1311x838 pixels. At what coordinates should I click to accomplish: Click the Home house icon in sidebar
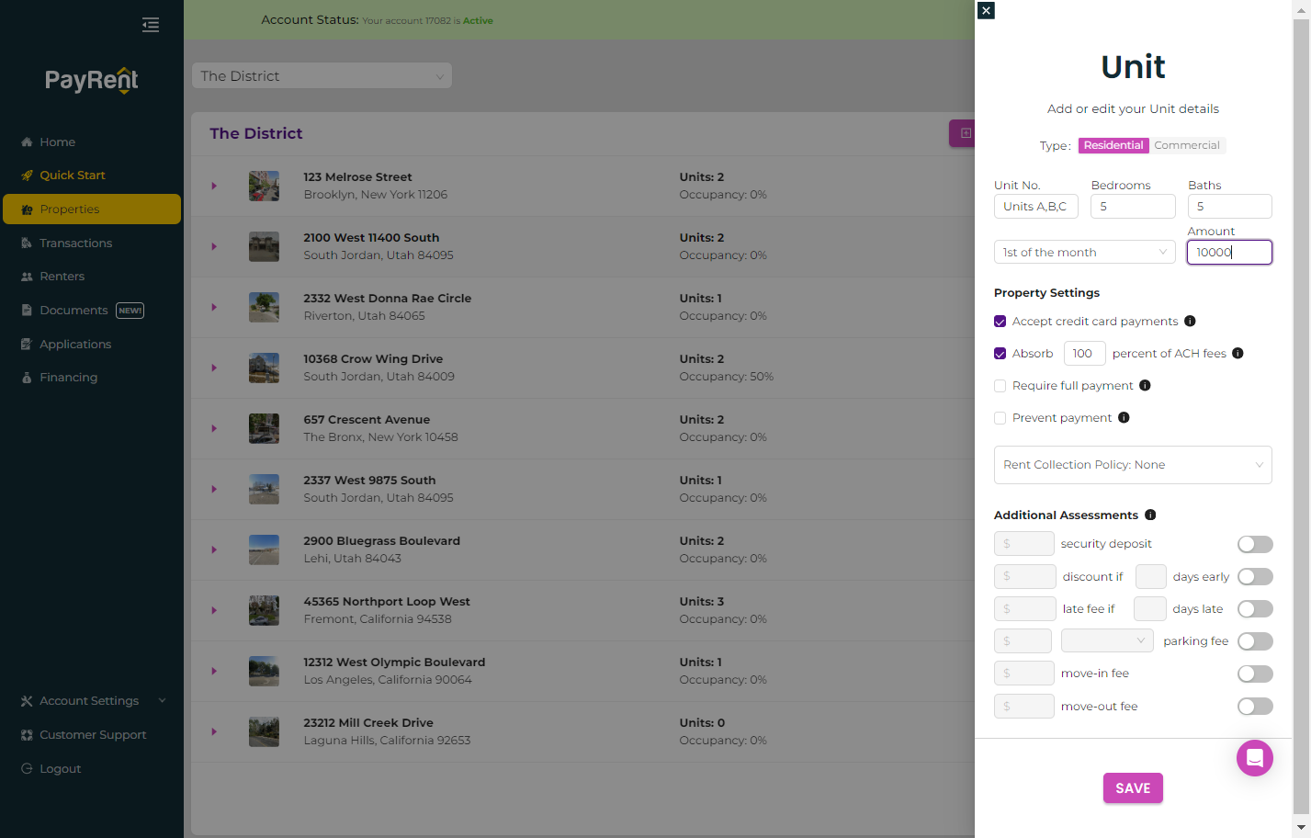(27, 142)
